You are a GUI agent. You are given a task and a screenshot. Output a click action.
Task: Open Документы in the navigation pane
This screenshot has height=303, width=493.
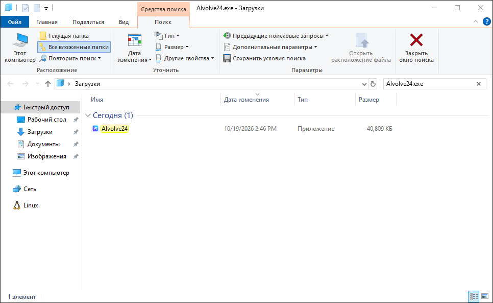[43, 144]
